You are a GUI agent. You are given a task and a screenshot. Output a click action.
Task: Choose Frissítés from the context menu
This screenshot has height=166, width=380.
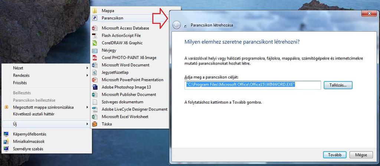46,83
